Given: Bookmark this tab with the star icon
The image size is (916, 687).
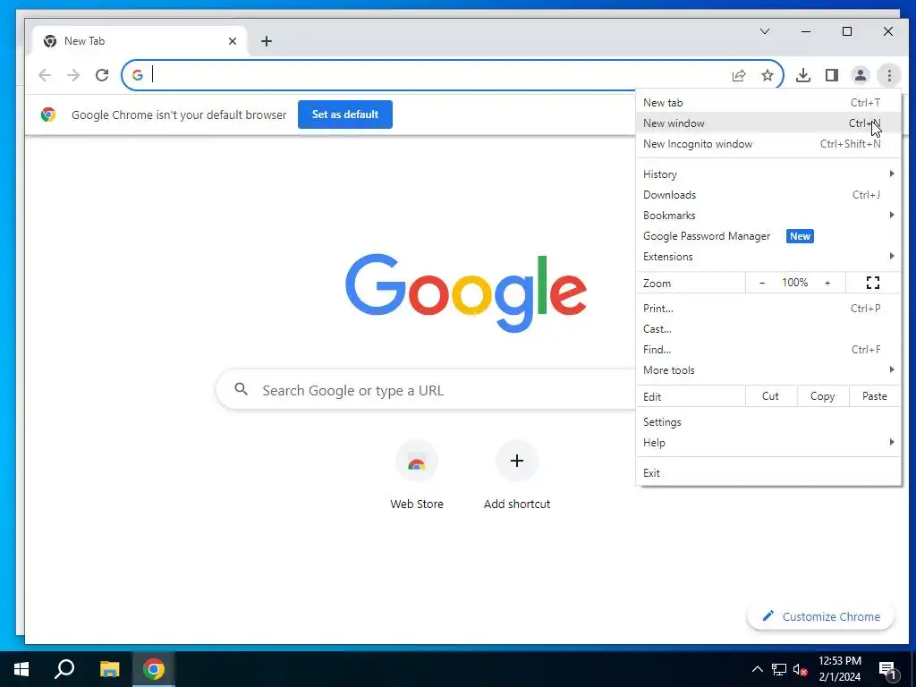Looking at the screenshot, I should tap(768, 75).
